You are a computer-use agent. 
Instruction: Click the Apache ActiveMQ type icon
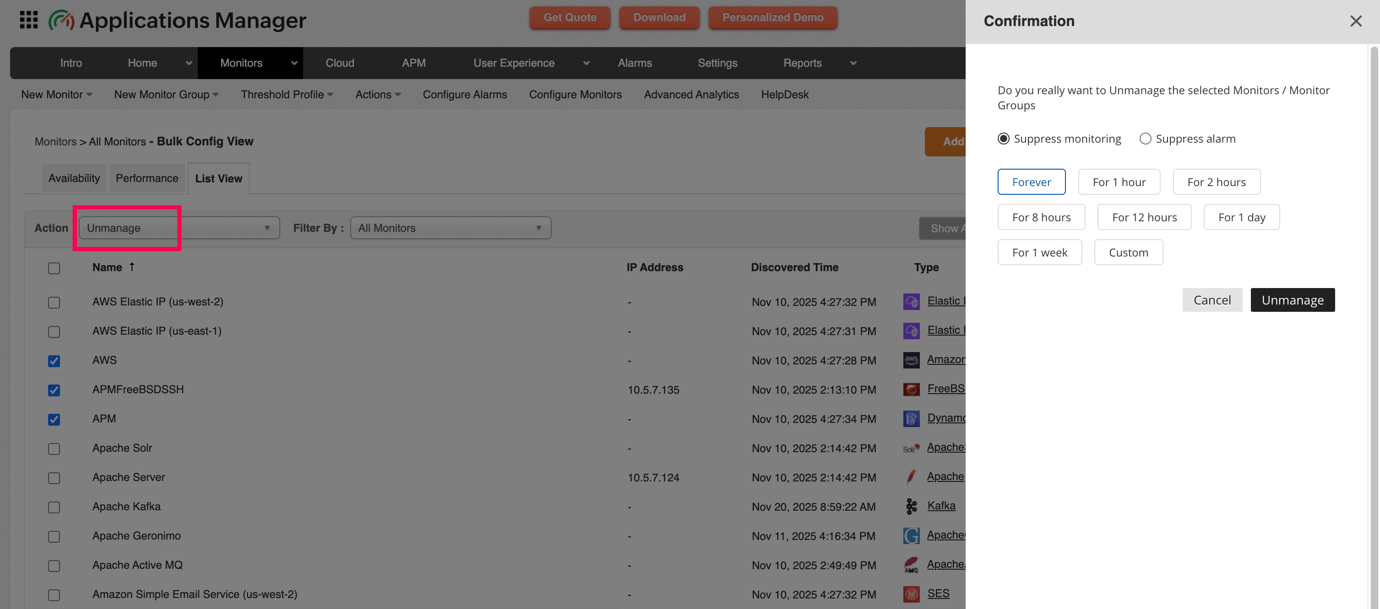tap(911, 565)
